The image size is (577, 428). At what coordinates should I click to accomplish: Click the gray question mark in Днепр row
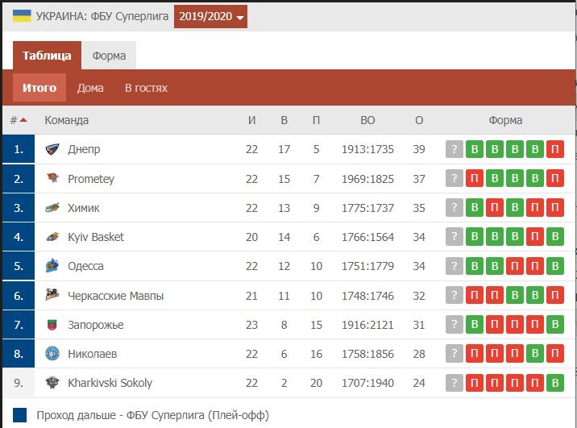tap(455, 149)
